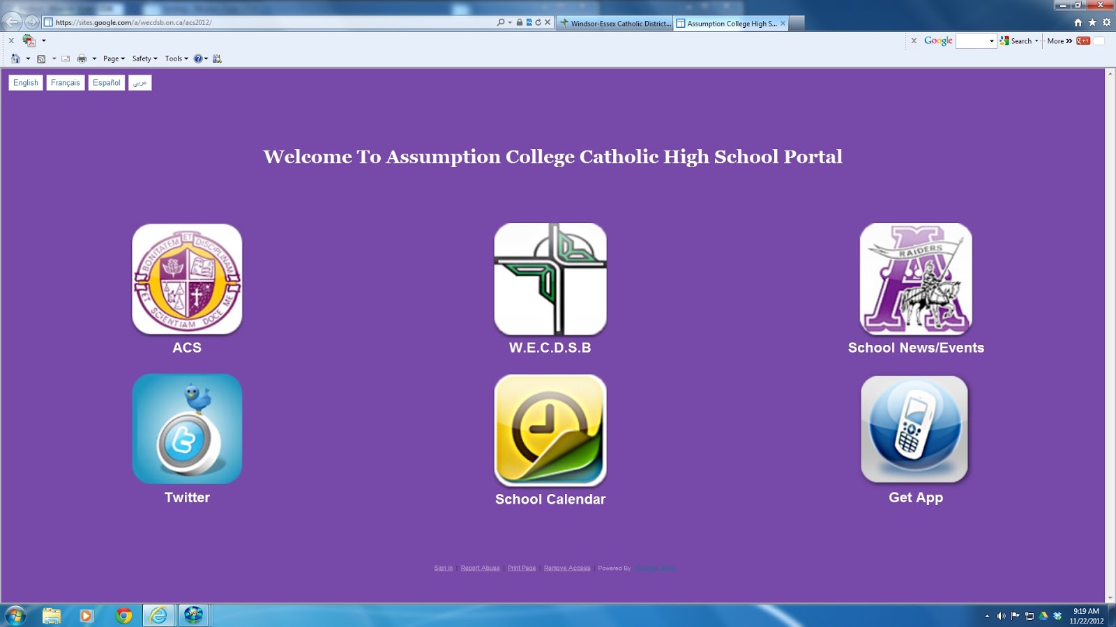Open the dropdown arrow beside the printer icon
This screenshot has width=1116, height=627.
point(94,59)
